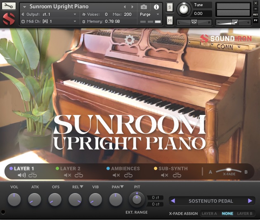Open the Output st. 1 dropdown
The image size is (260, 220).
click(x=75, y=14)
